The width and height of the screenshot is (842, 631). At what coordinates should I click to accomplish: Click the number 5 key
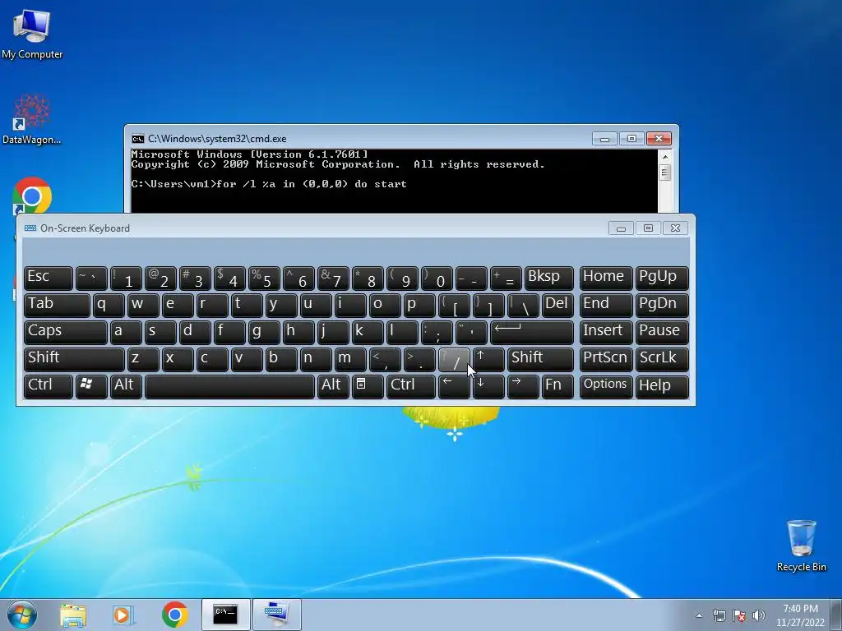(264, 278)
